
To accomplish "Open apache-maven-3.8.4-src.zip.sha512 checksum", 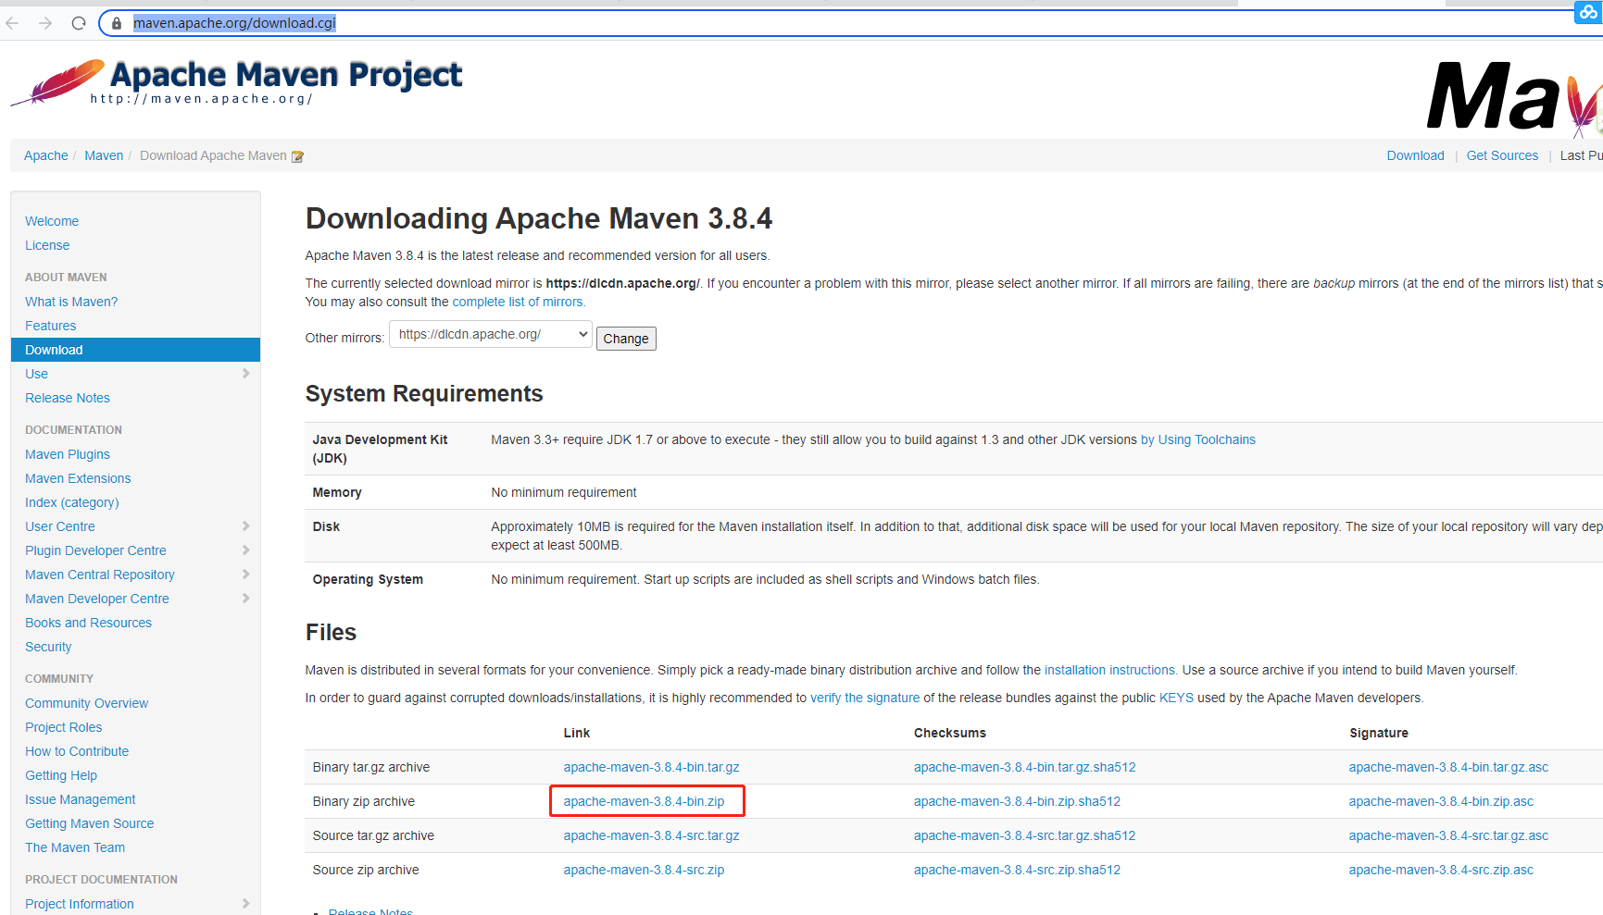I will coord(1017,870).
